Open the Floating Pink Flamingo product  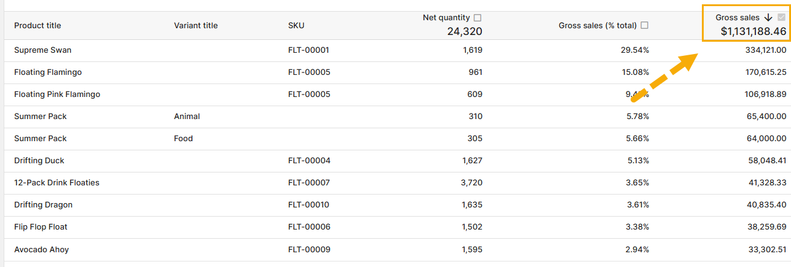pos(57,94)
